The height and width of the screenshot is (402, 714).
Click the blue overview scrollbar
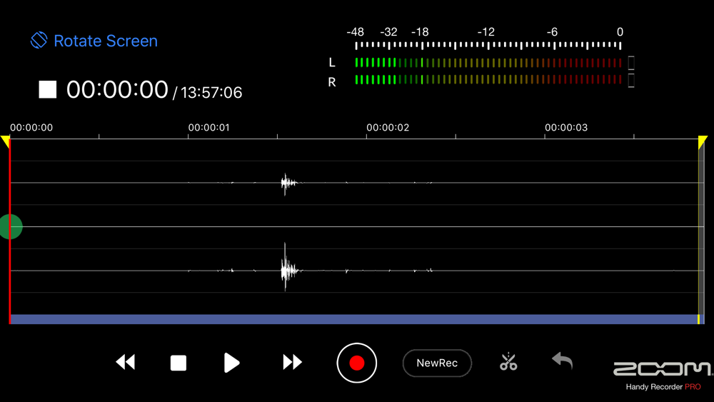click(x=354, y=319)
